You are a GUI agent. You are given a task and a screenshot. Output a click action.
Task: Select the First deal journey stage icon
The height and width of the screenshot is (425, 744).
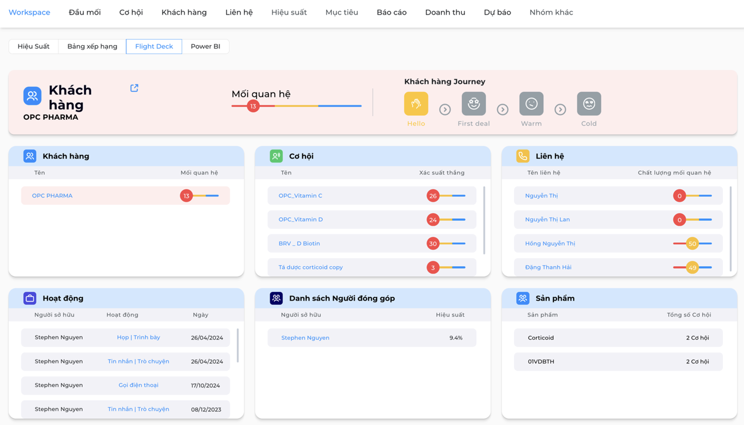tap(474, 104)
